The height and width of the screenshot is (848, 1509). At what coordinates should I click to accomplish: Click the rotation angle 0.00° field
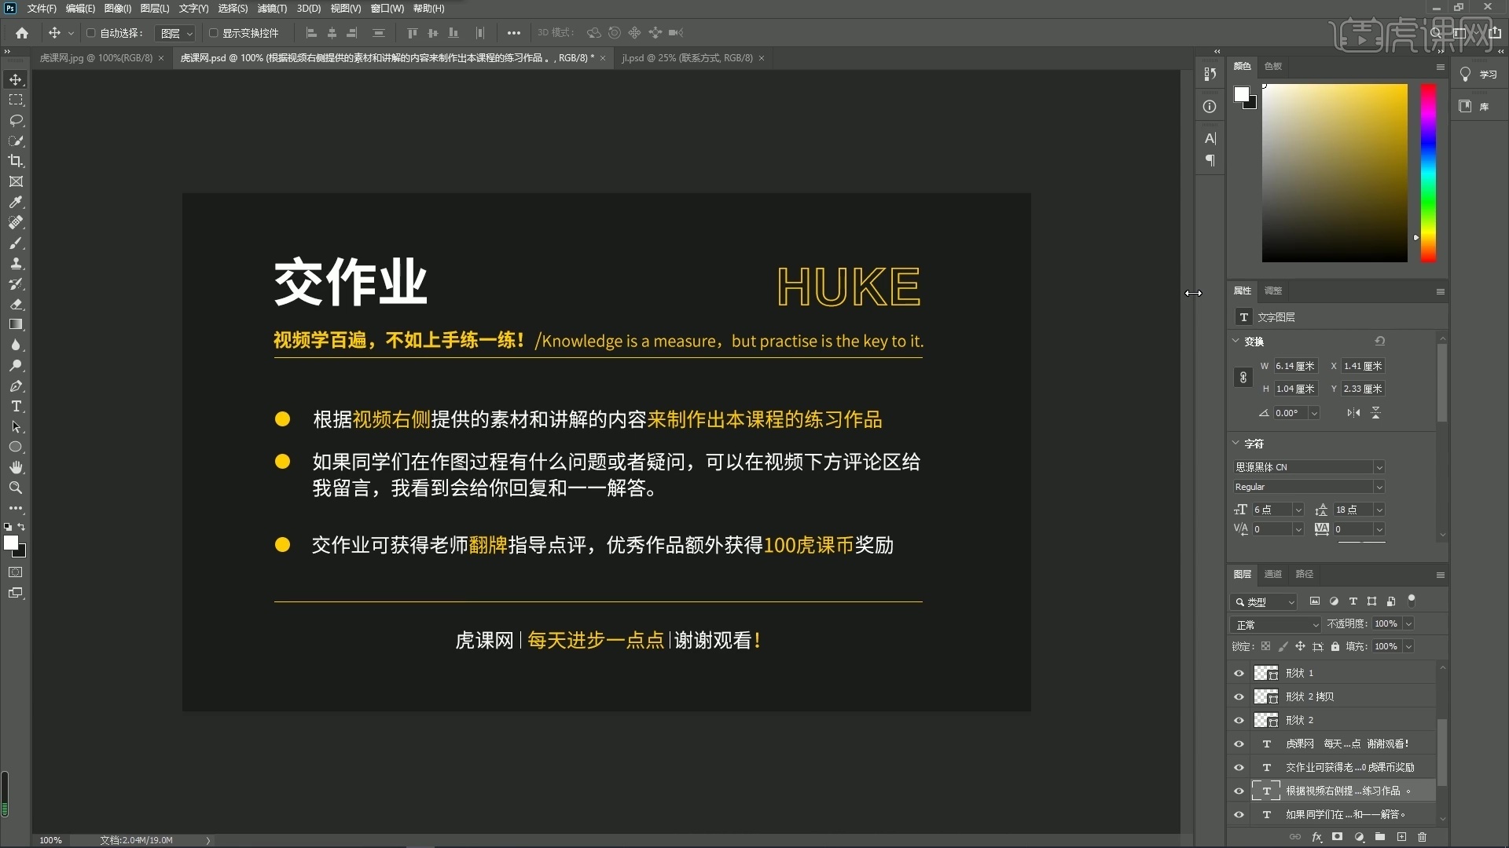[1290, 413]
